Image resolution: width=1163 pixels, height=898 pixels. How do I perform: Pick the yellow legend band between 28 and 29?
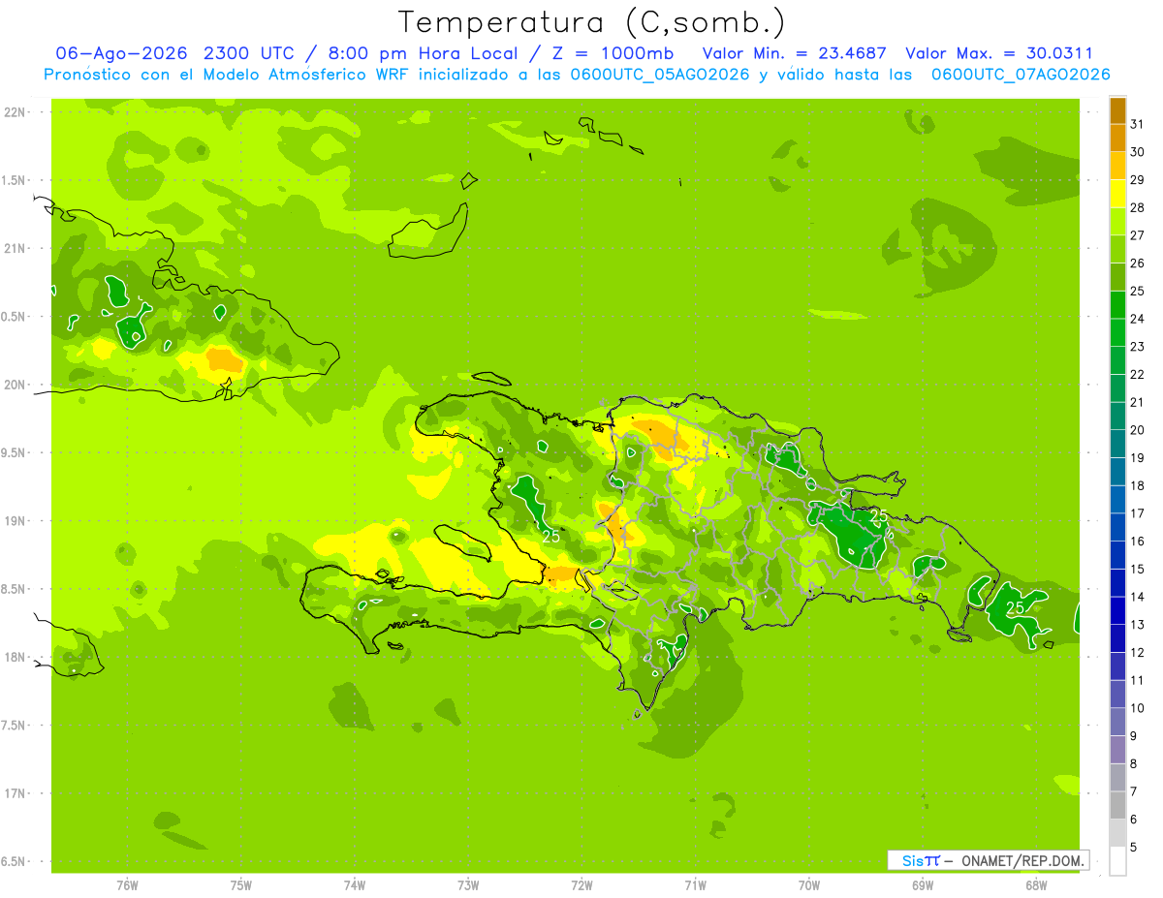[1117, 194]
